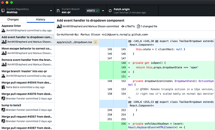Image resolution: width=215 pixels, height=130 pixels.
Task: Switch to the History tab
Action: (41, 19)
